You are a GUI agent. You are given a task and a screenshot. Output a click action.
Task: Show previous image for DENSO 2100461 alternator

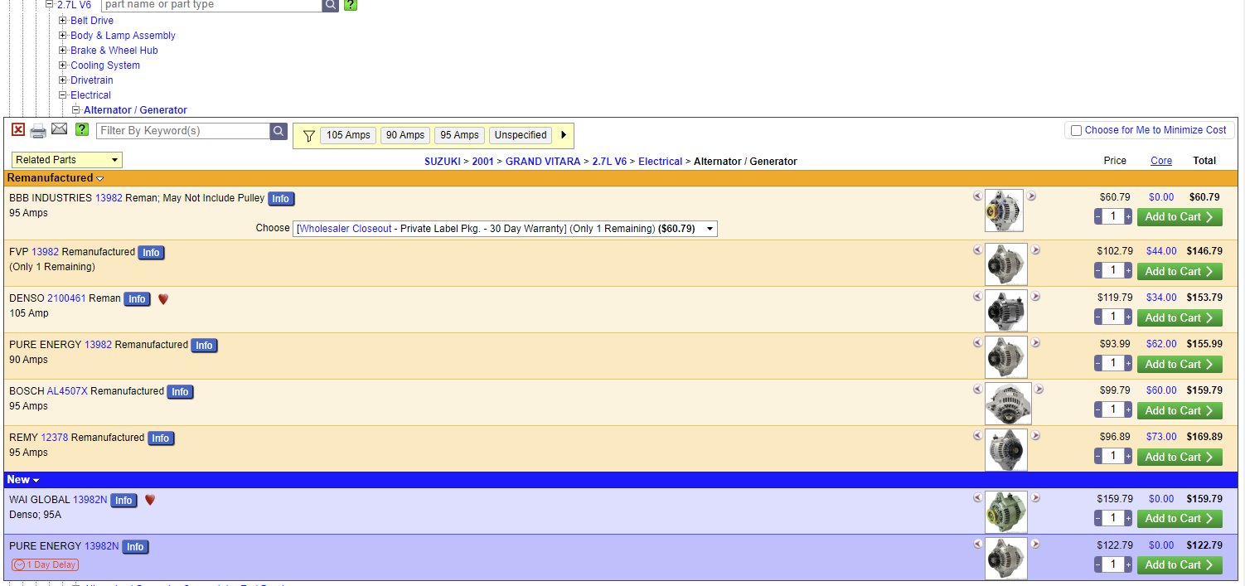tap(978, 297)
